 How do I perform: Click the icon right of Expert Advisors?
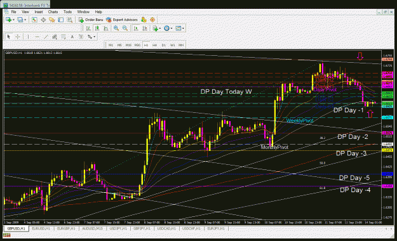[x=144, y=20]
